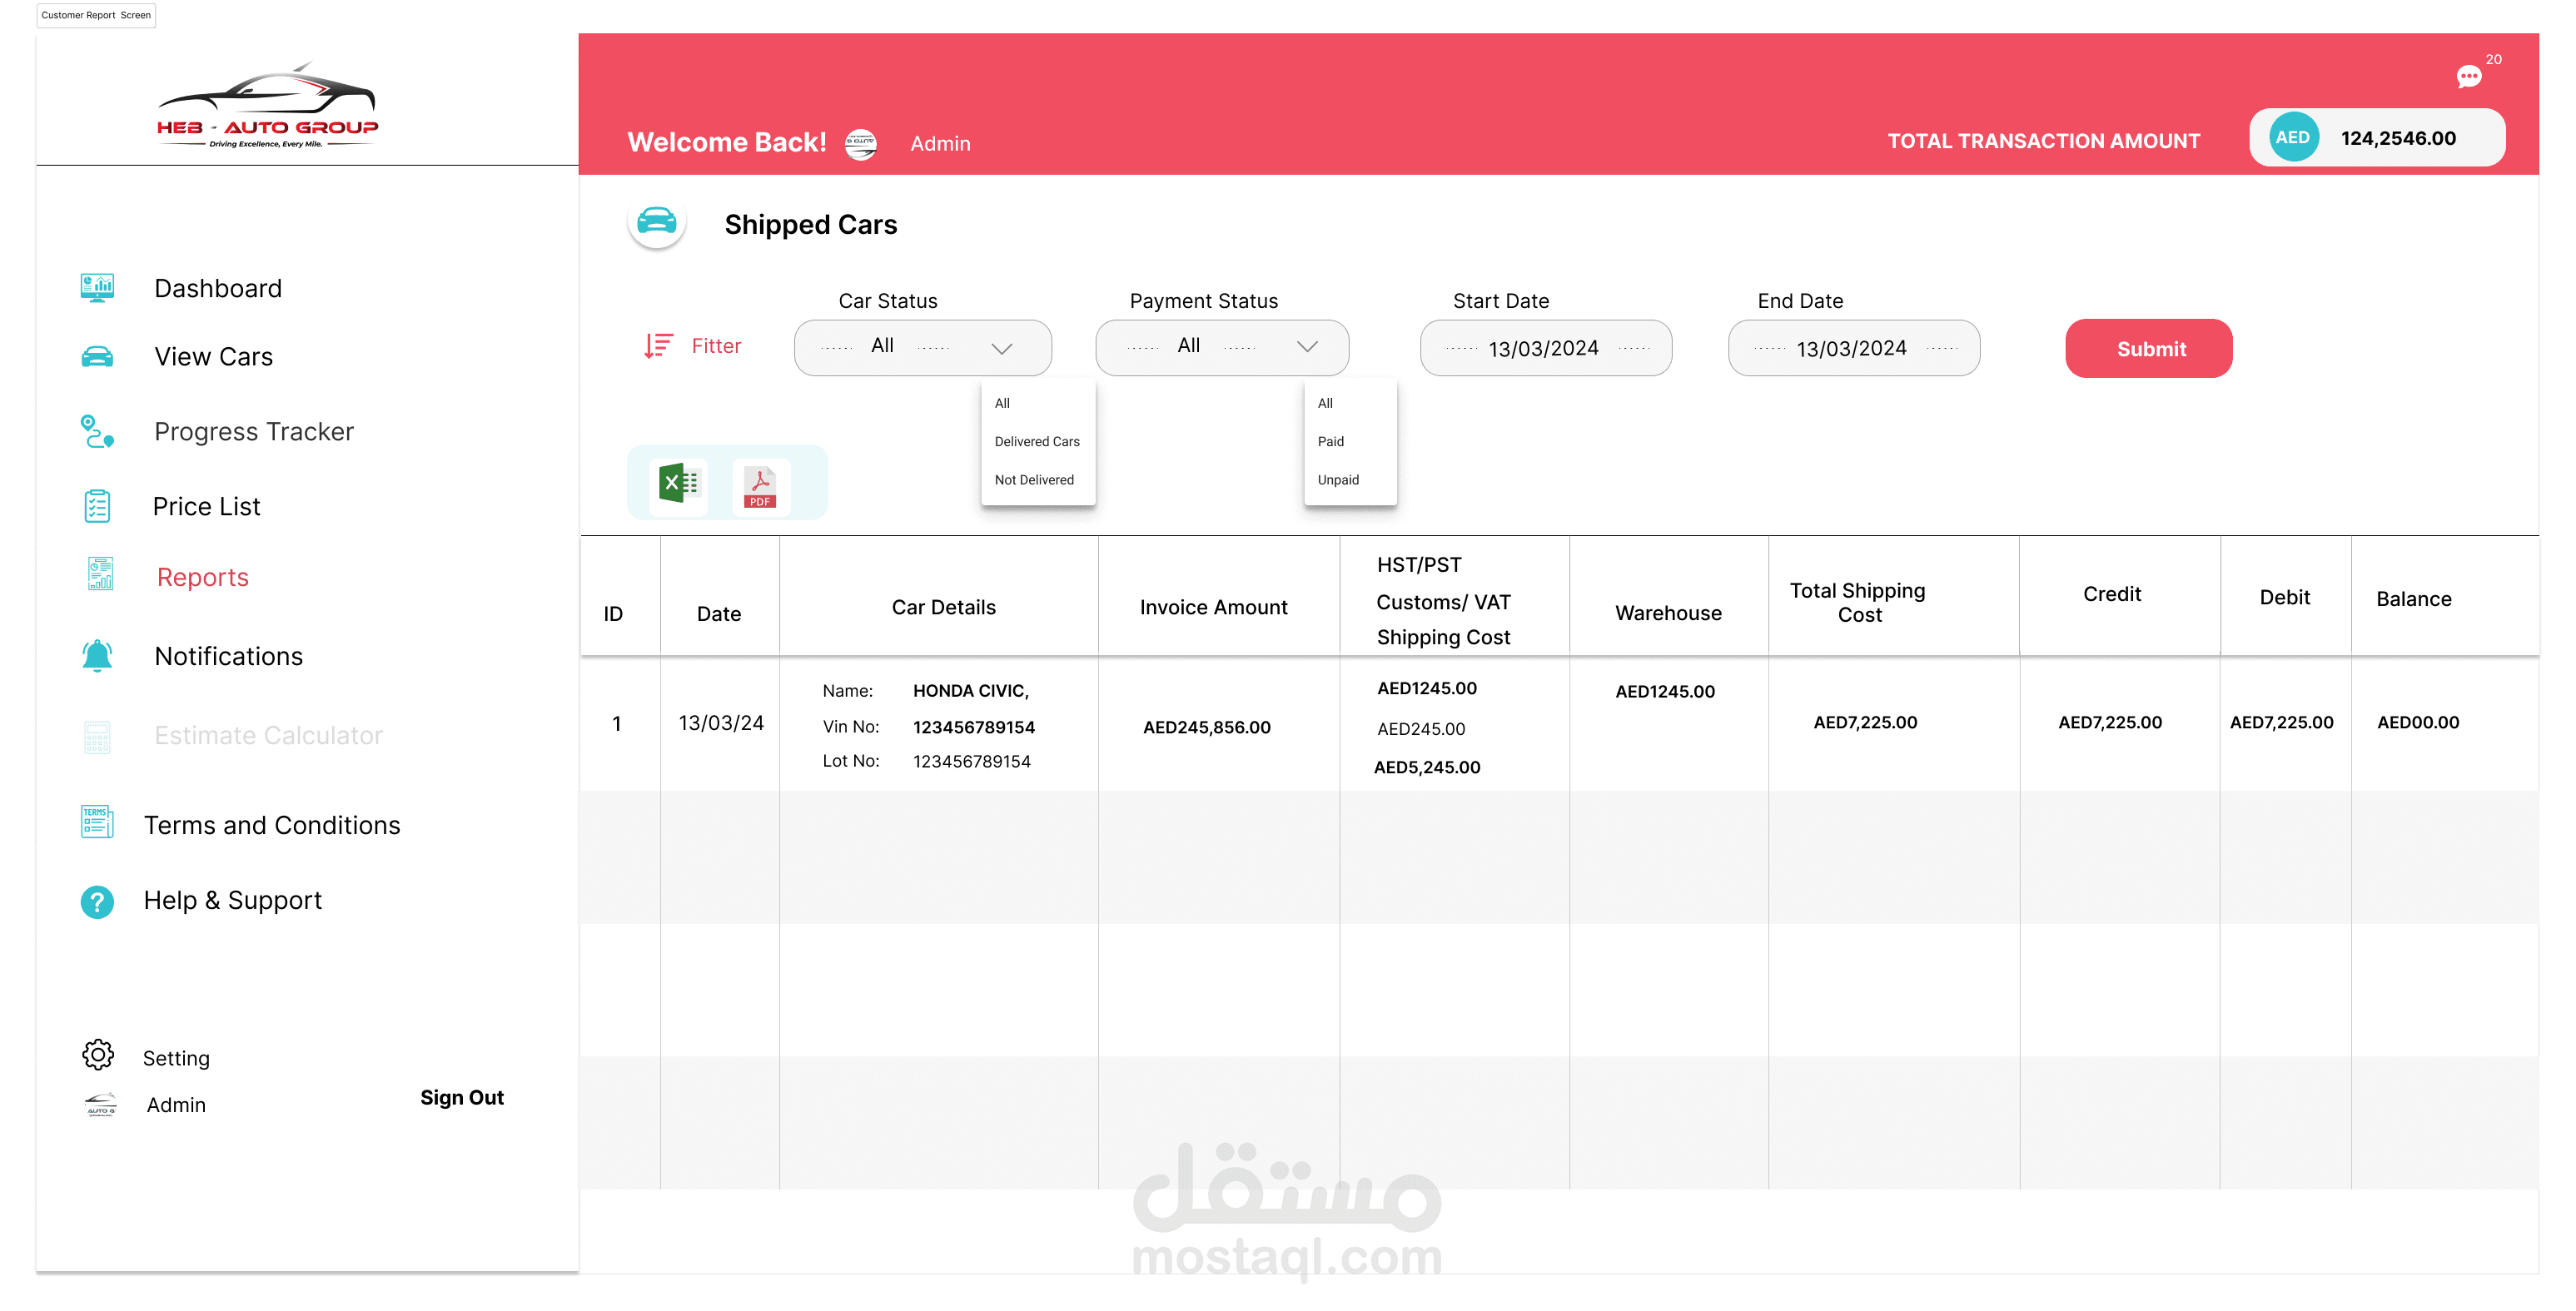Click the Shipped Cars car icon
Screen dimensions: 2576x1311
[x=657, y=221]
